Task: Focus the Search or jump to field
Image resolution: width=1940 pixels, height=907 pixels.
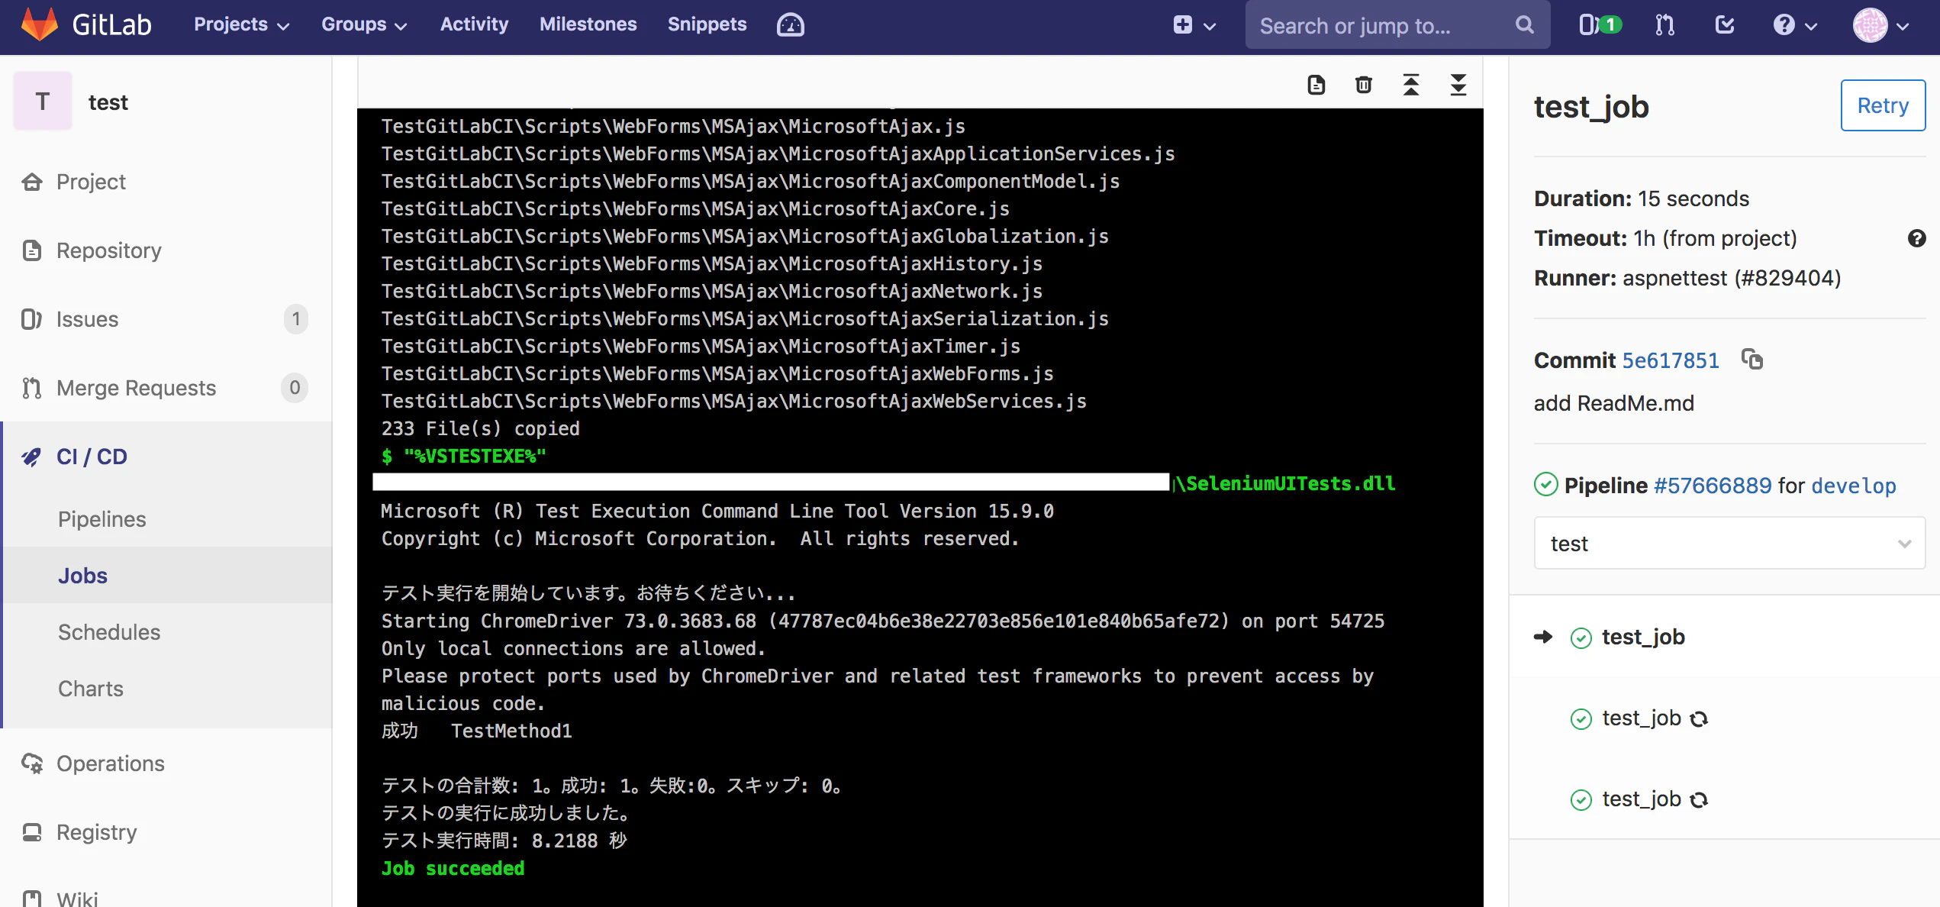Action: 1397,25
